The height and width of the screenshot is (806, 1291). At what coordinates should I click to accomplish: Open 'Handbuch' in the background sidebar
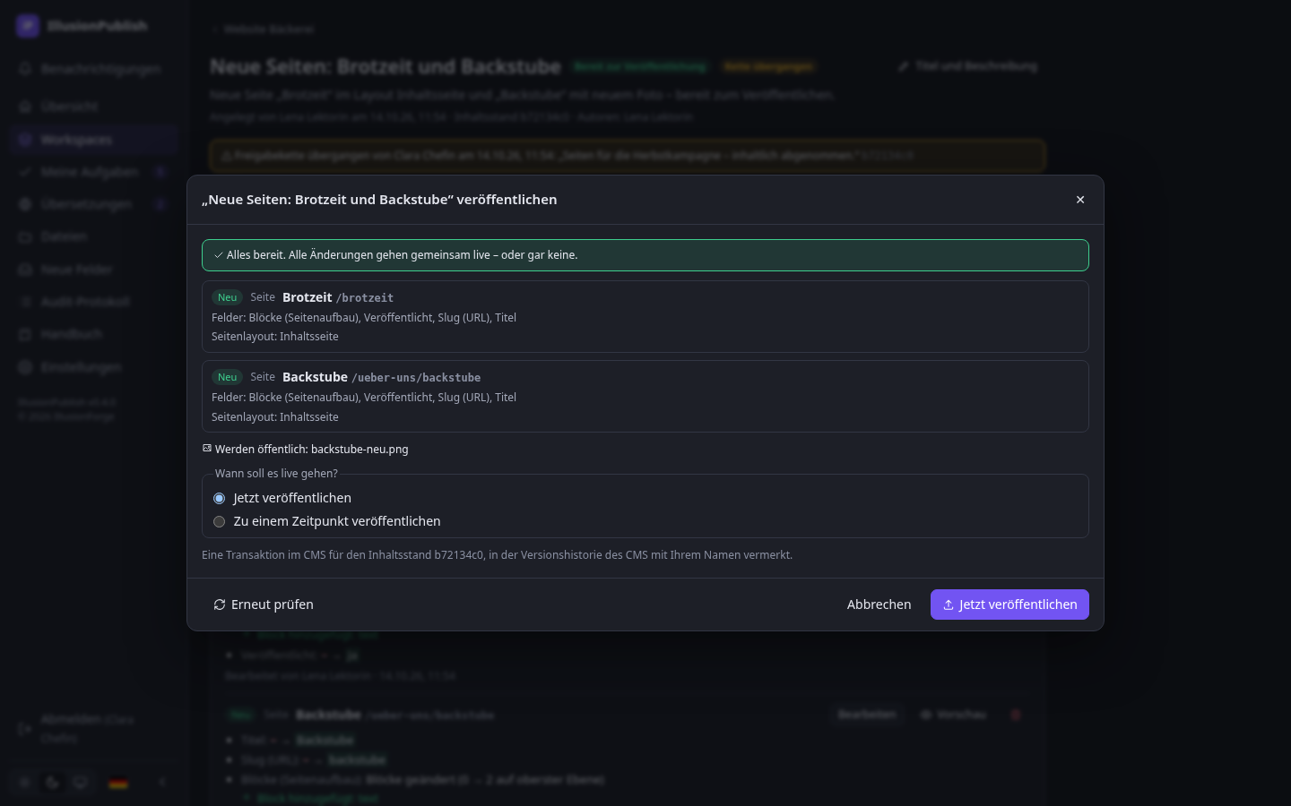tap(93, 334)
